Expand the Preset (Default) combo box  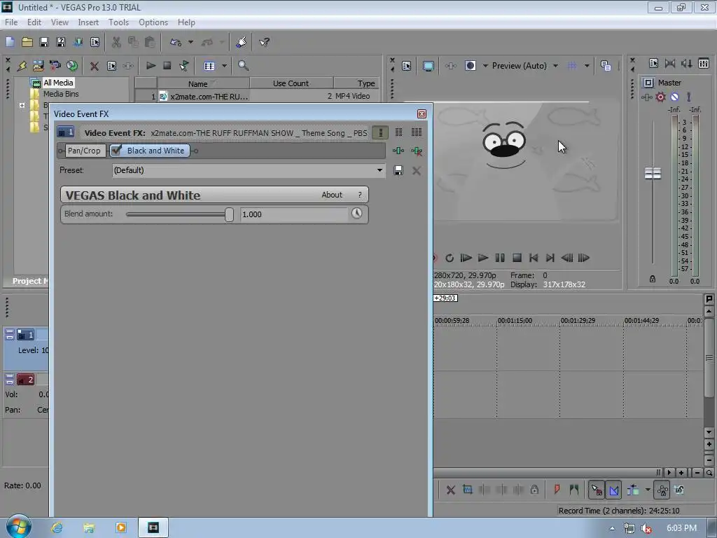(x=380, y=170)
